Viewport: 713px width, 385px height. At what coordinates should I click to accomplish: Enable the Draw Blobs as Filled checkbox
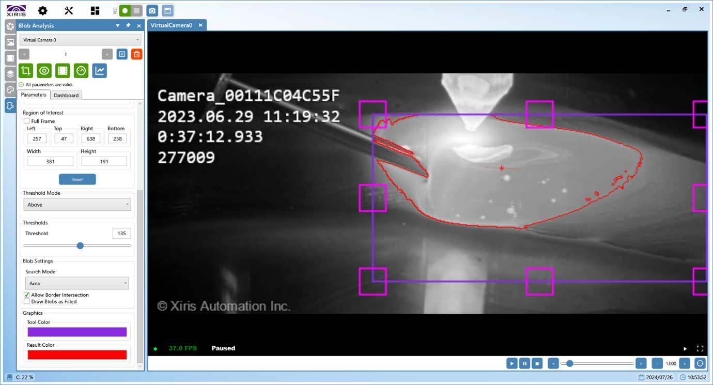click(x=26, y=301)
